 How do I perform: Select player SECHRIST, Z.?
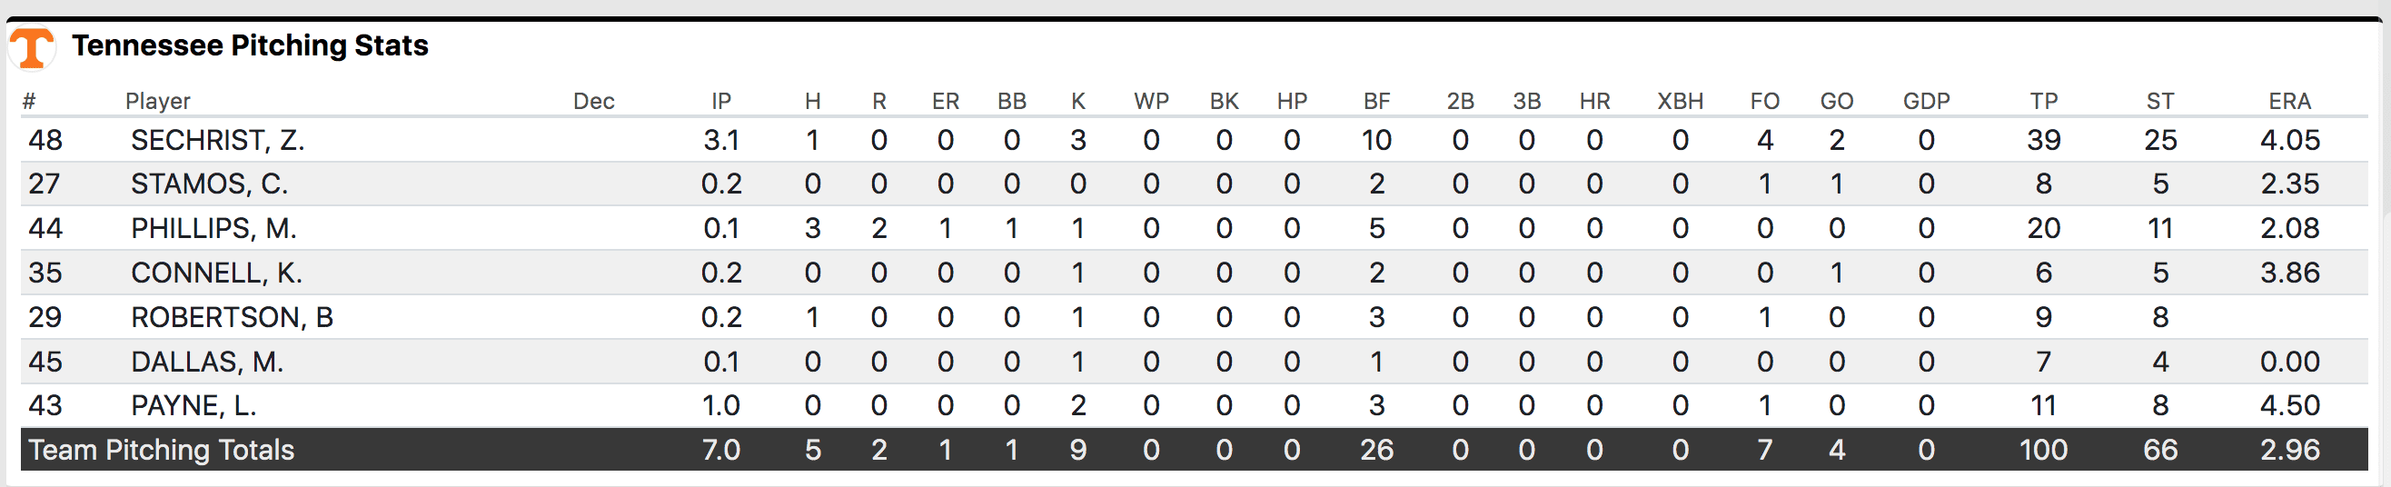tap(217, 140)
